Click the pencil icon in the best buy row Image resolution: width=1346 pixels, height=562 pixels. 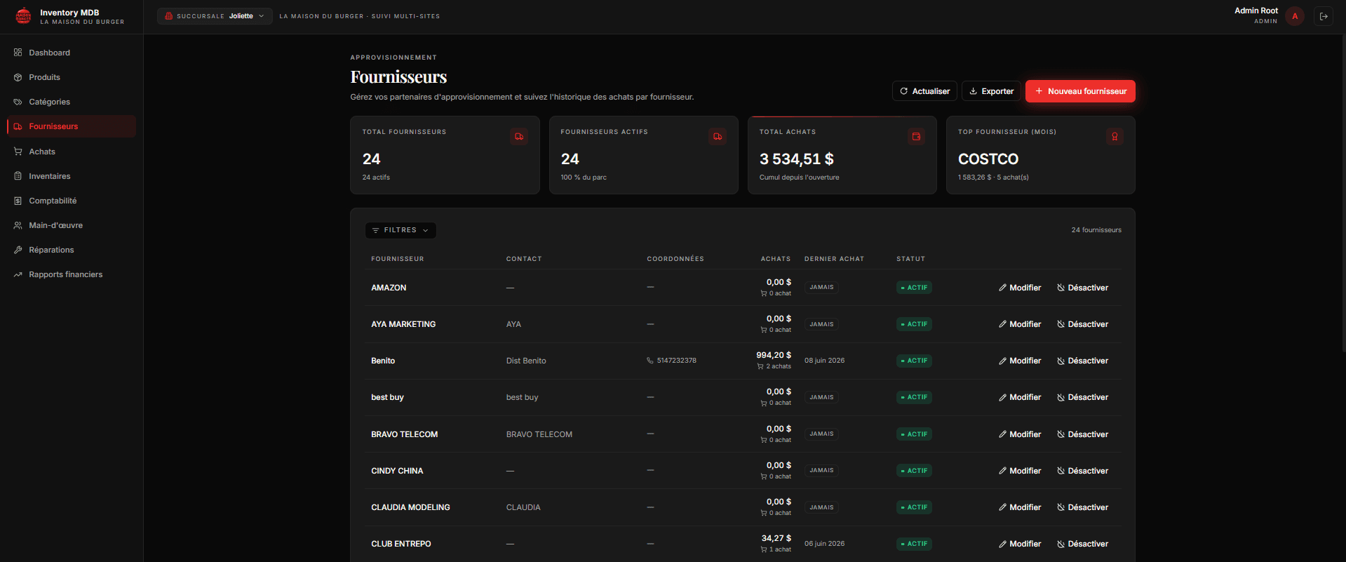tap(1003, 397)
